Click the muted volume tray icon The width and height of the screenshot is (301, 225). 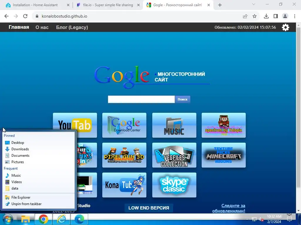pyautogui.click(x=261, y=219)
